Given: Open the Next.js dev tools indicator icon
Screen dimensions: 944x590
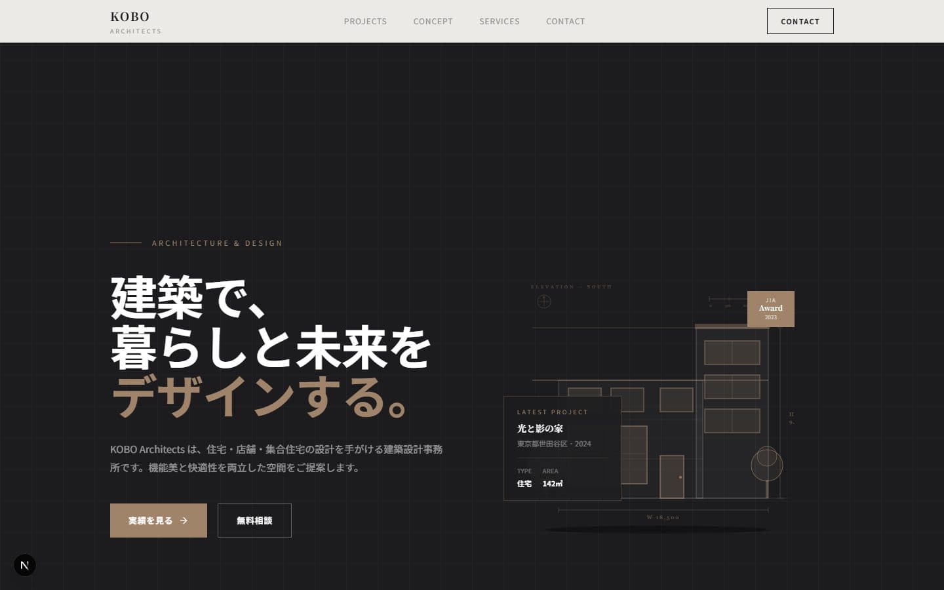Looking at the screenshot, I should [x=25, y=565].
